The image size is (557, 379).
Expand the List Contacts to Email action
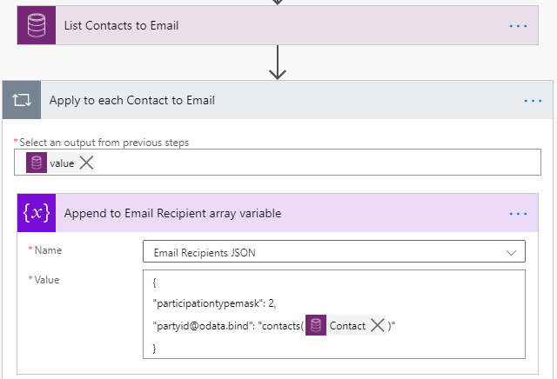click(261, 26)
